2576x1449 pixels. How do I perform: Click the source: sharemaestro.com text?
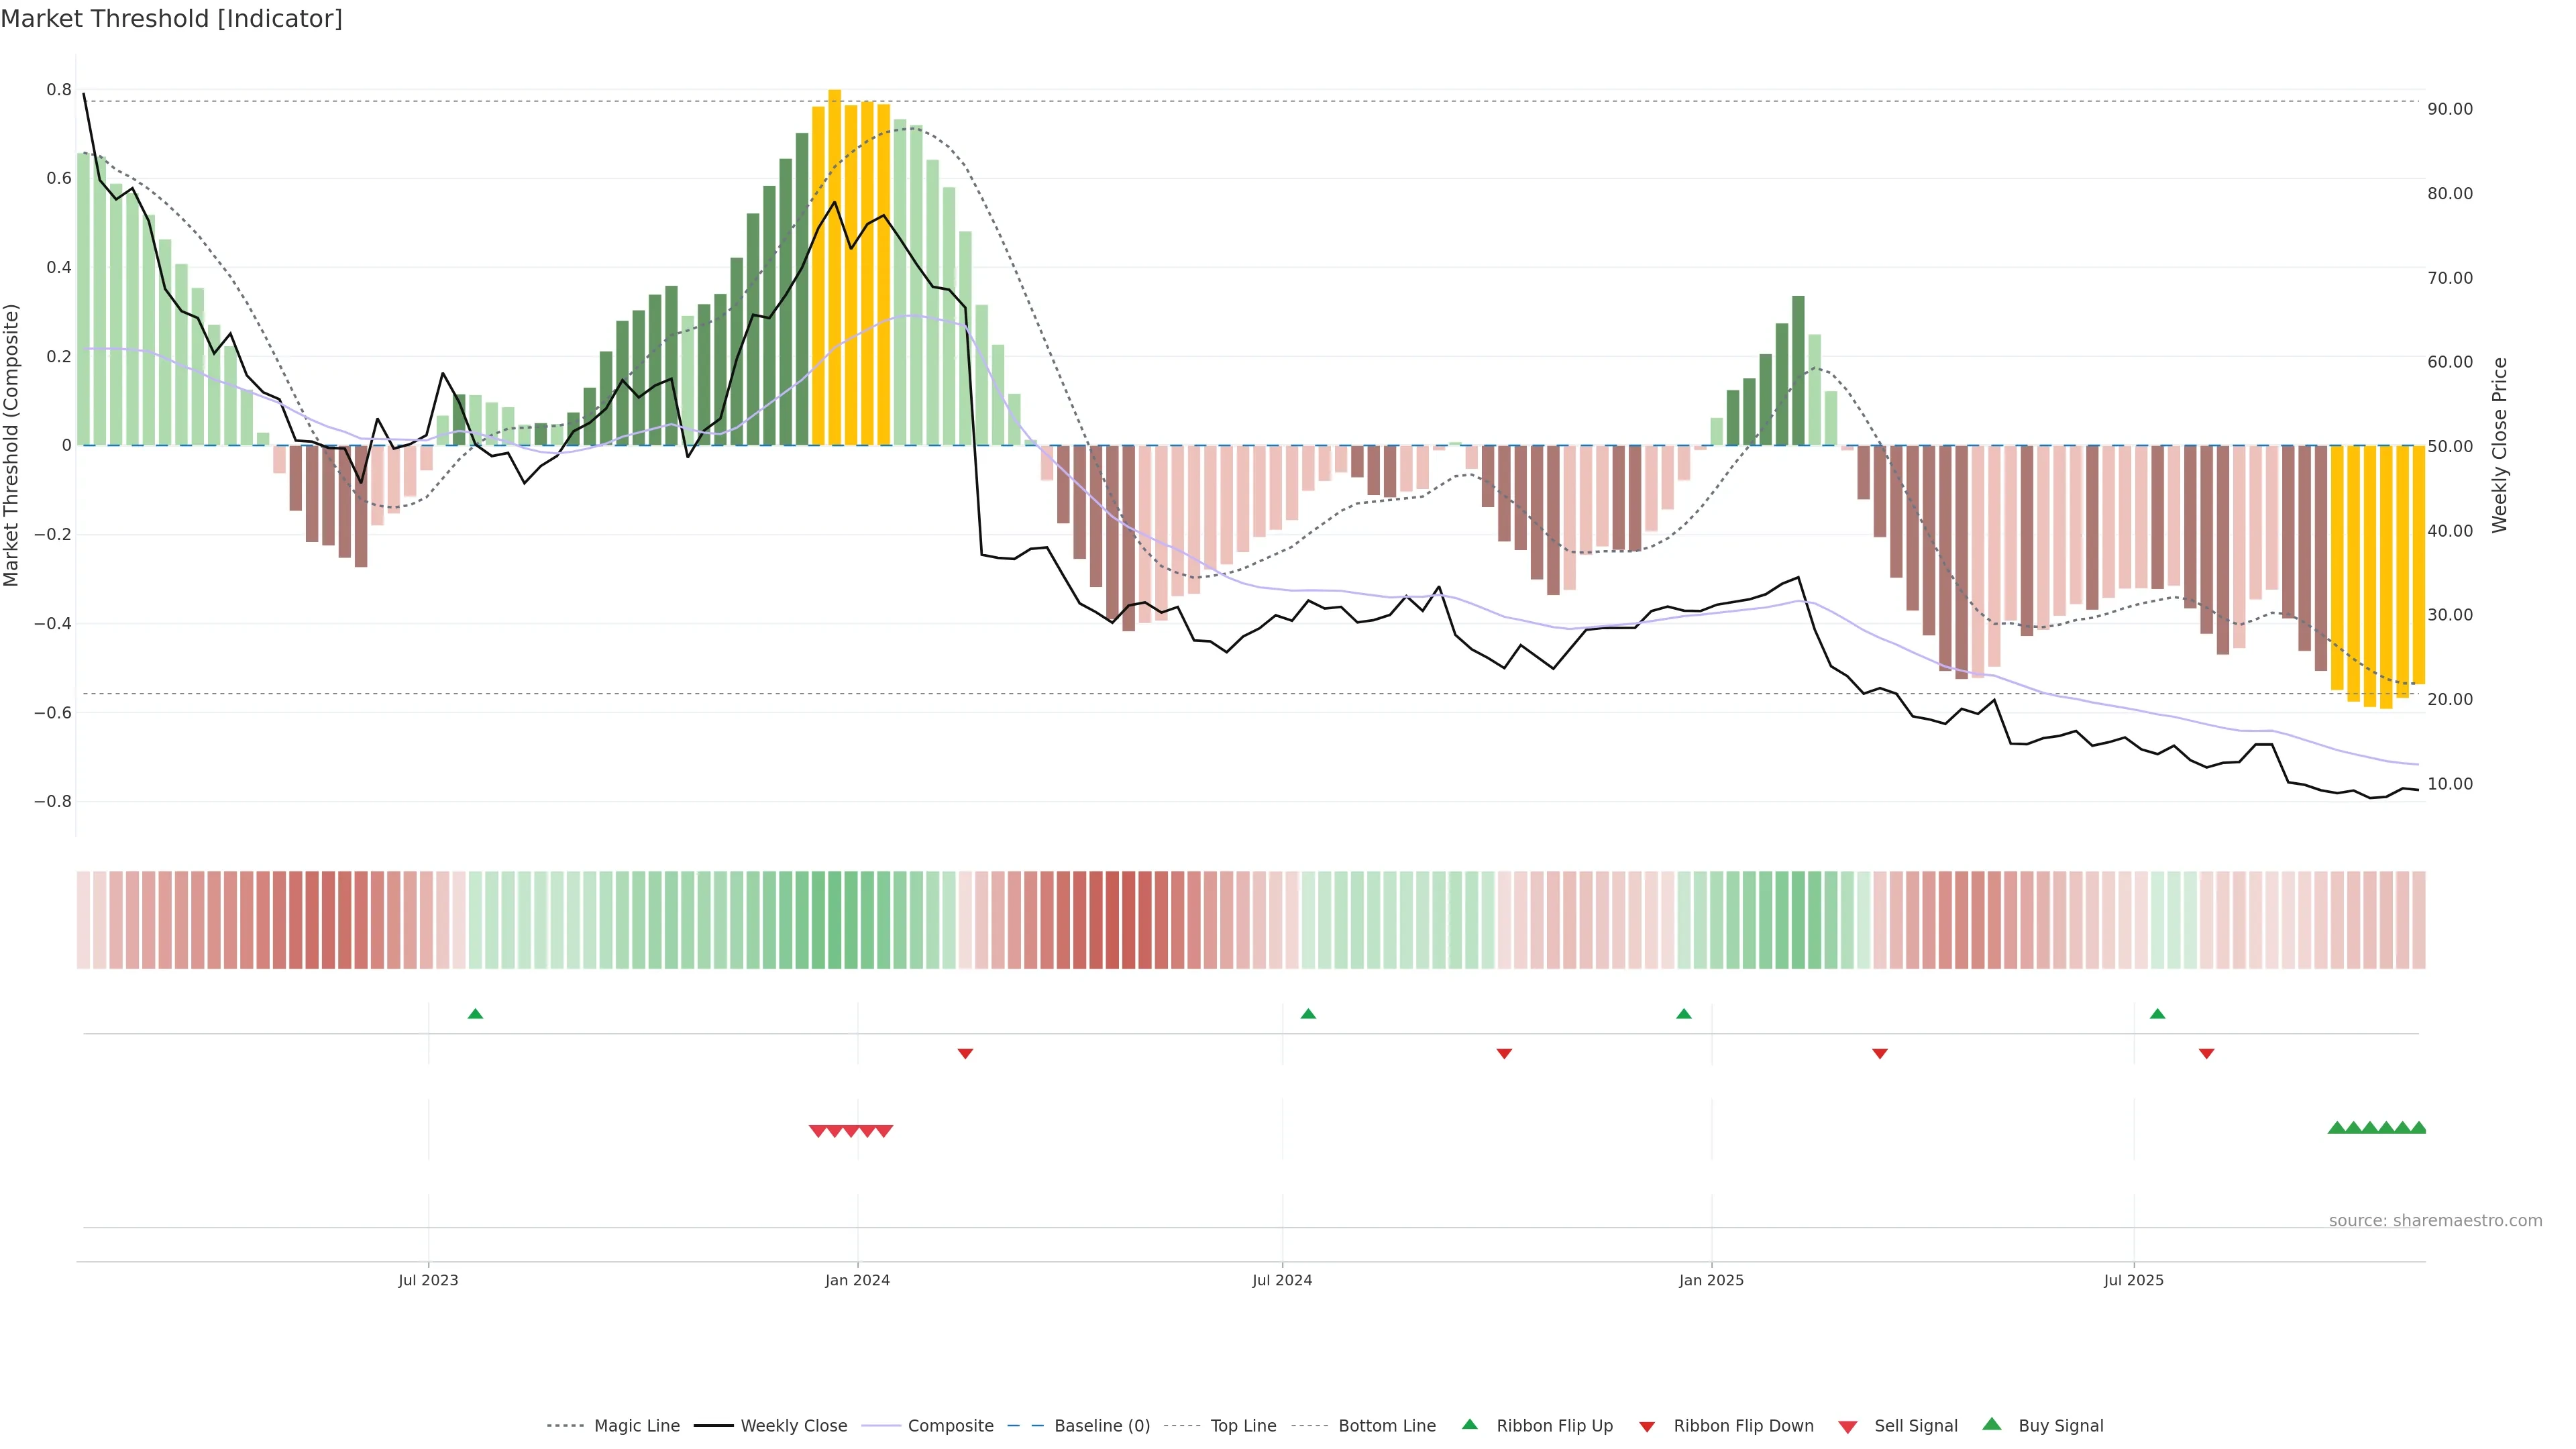coord(2435,1221)
